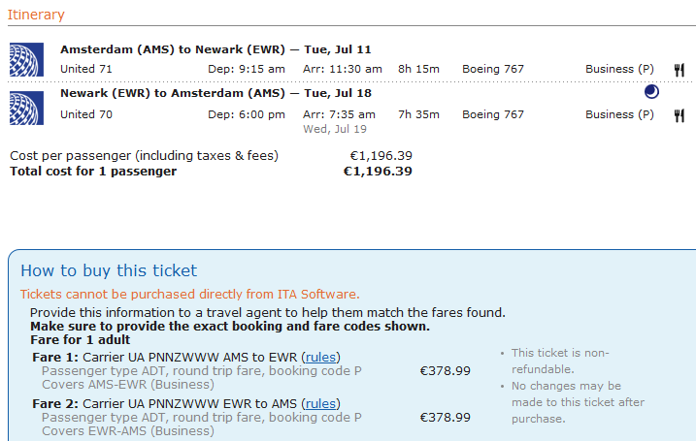Click the overnight flight moon icon
696x441 pixels.
coord(651,92)
